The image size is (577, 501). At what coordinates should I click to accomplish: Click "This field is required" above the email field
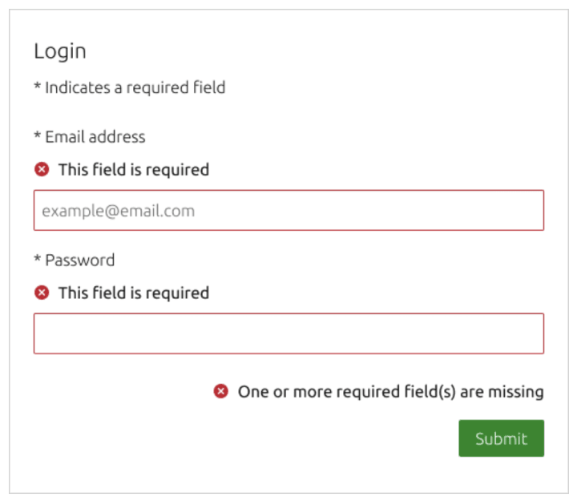pyautogui.click(x=133, y=170)
